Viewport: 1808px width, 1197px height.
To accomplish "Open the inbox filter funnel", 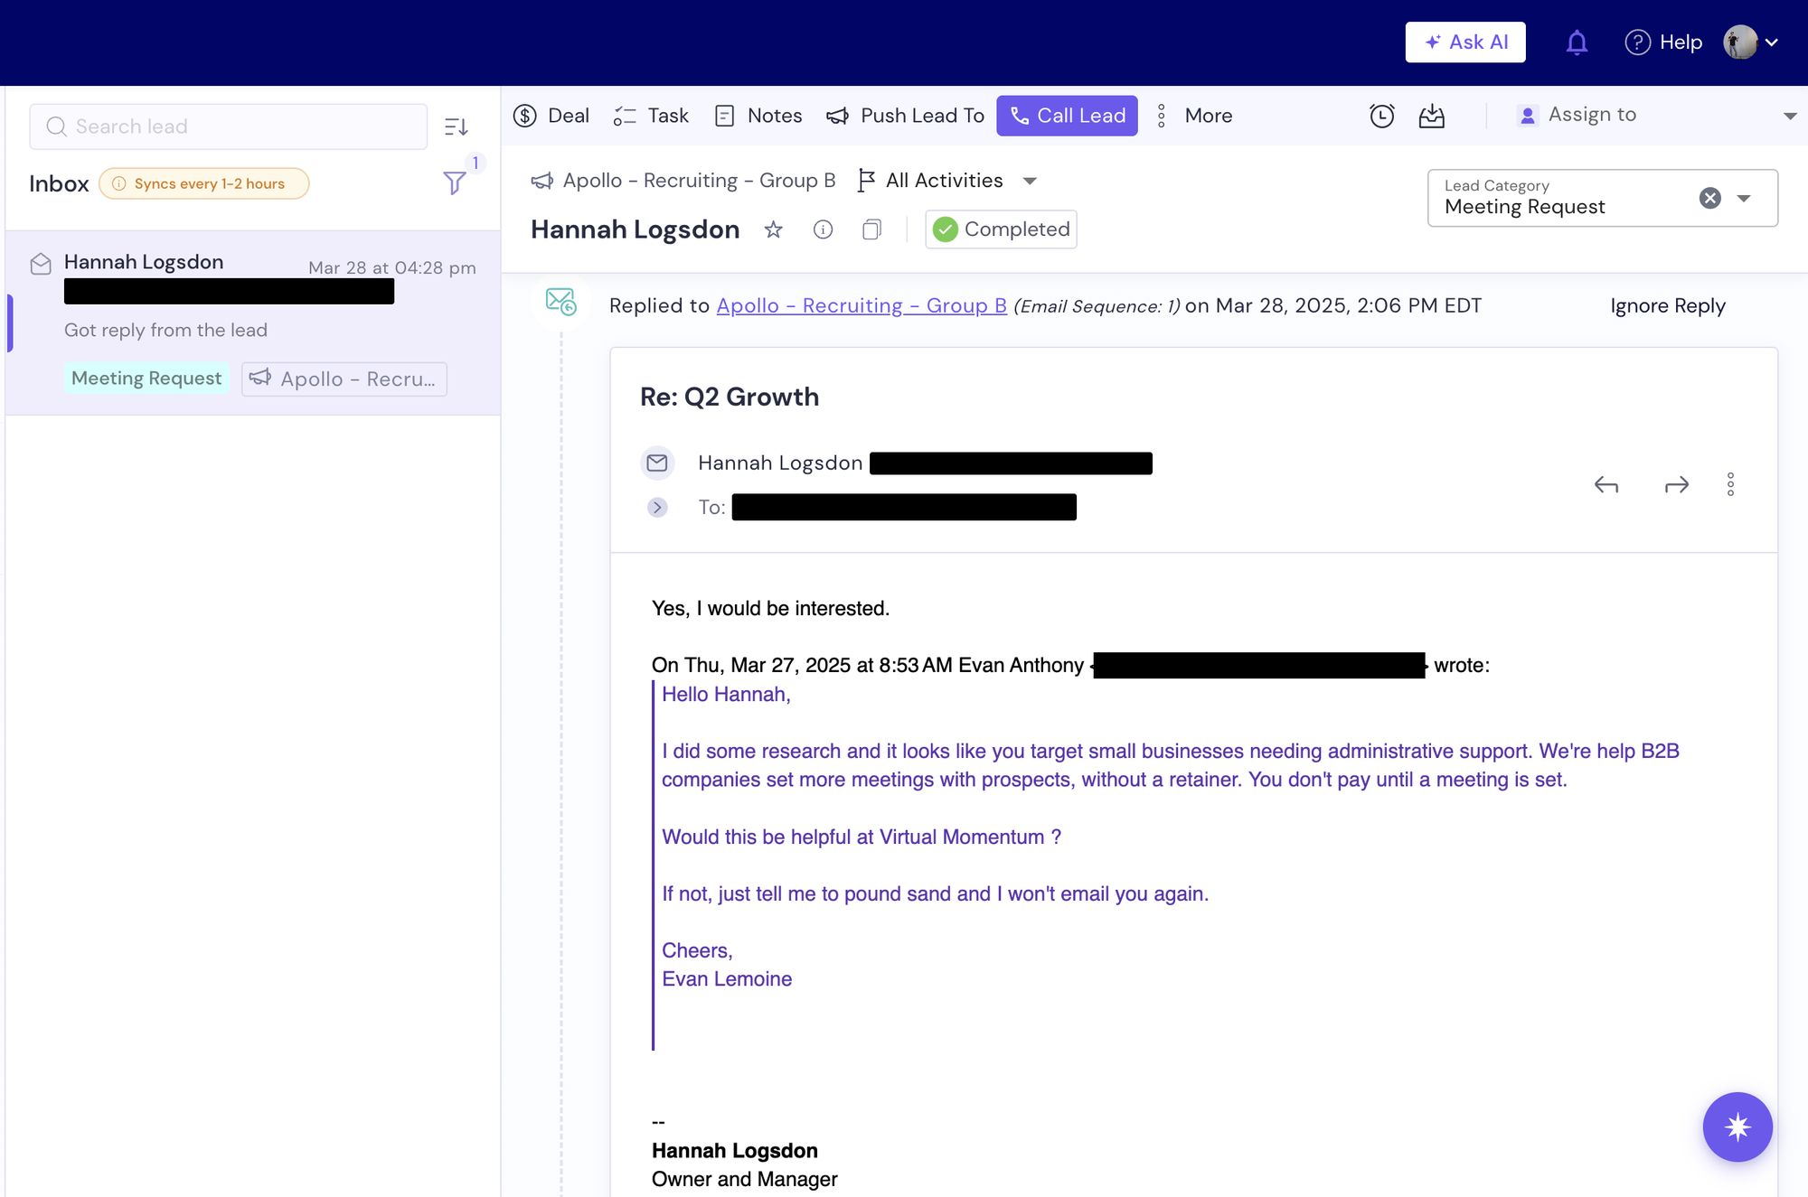I will (455, 183).
